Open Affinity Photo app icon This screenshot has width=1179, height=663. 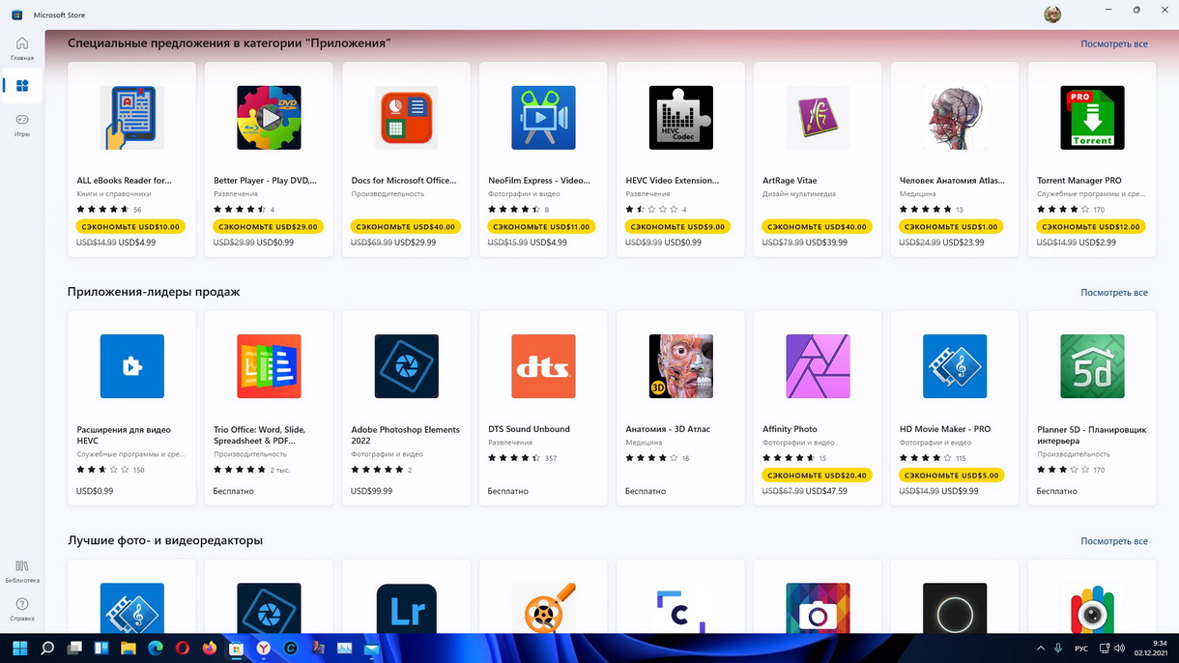[819, 366]
